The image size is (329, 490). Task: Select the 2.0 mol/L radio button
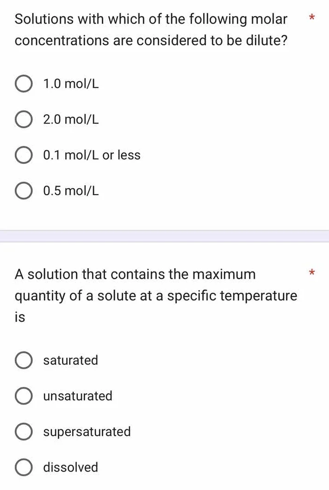point(24,119)
